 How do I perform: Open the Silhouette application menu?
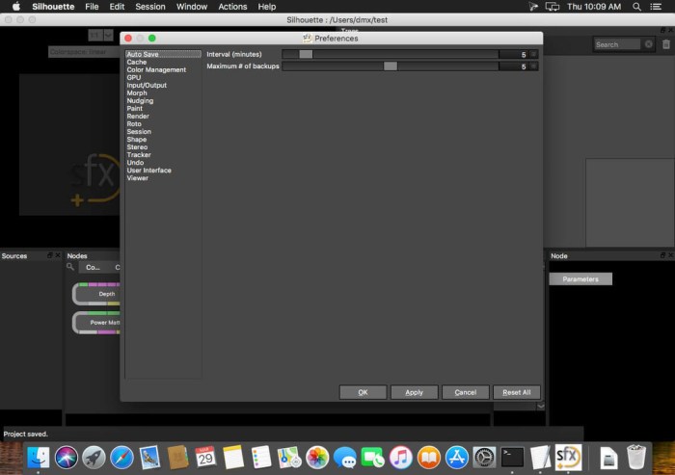click(x=53, y=7)
